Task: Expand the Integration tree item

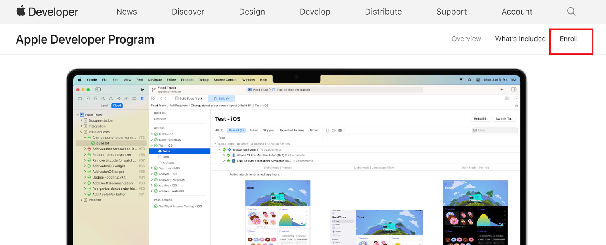Action: [x=81, y=126]
